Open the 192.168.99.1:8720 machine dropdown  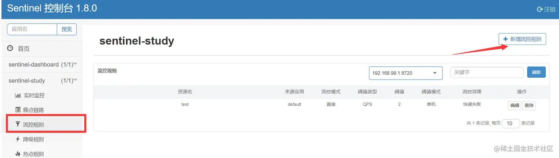coord(406,73)
